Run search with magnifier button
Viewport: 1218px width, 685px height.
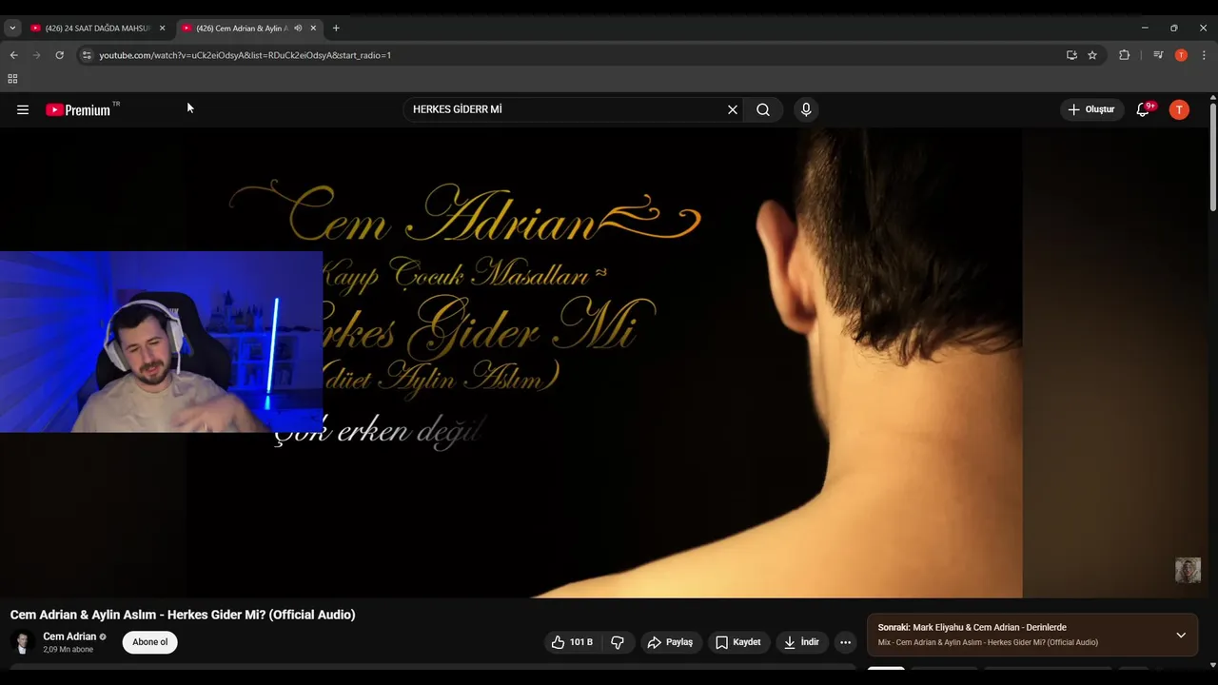763,109
